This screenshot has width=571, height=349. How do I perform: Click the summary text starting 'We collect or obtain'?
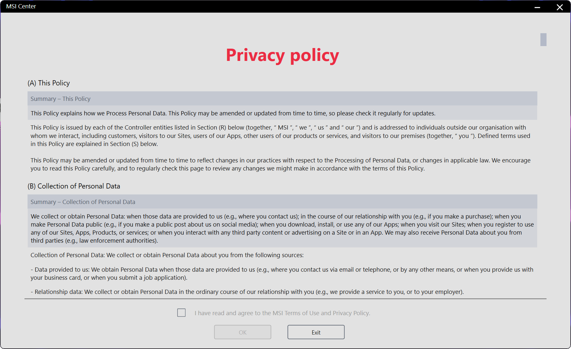282,228
